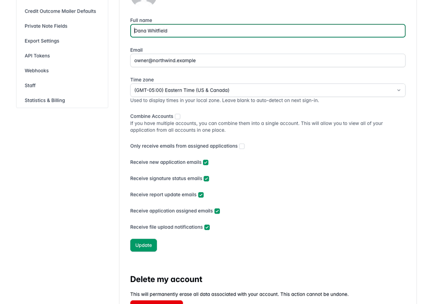The width and height of the screenshot is (433, 304).
Task: Open Credit Outcome Mailer Defaults settings
Action: click(60, 11)
